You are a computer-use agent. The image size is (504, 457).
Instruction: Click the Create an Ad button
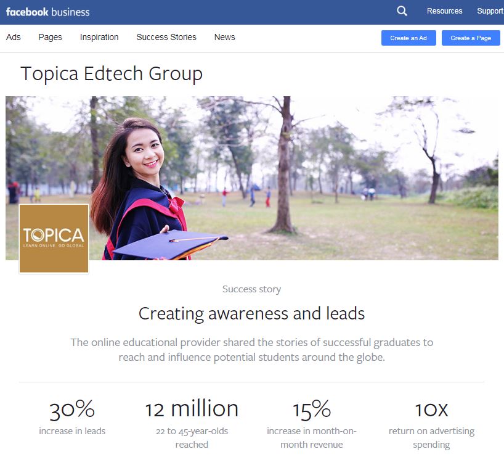click(x=408, y=38)
